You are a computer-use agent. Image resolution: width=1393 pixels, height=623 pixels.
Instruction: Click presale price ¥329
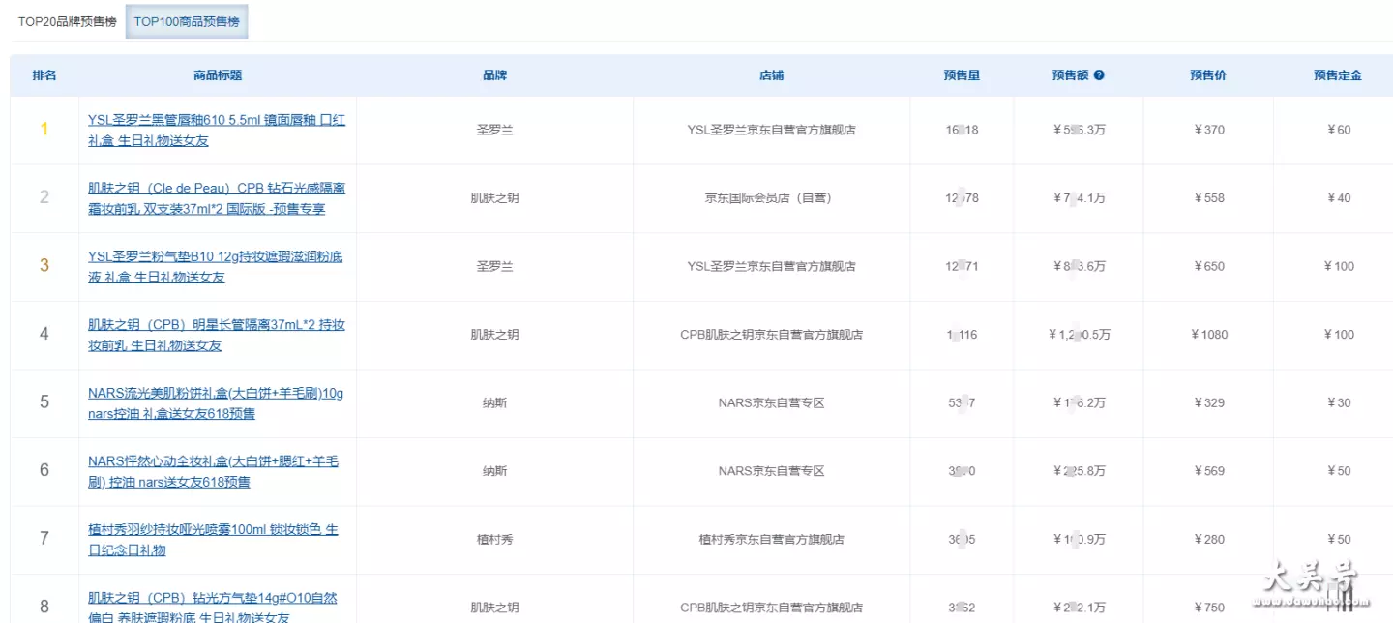(1209, 403)
